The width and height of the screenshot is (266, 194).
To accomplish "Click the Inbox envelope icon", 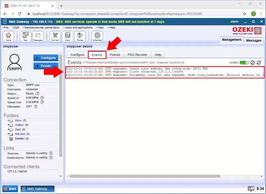I will click(10, 121).
